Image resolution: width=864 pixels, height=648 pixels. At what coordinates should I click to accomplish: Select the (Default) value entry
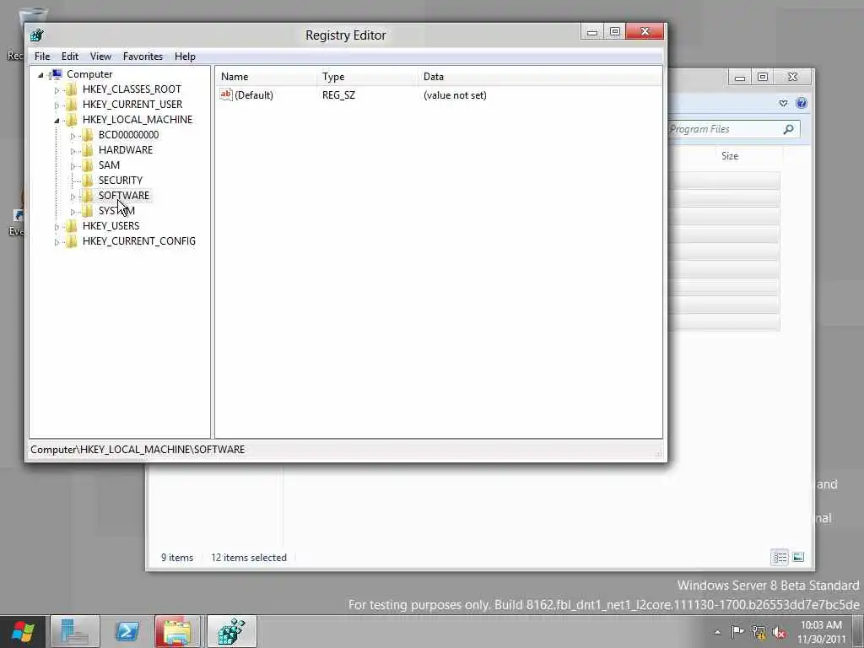tap(254, 95)
